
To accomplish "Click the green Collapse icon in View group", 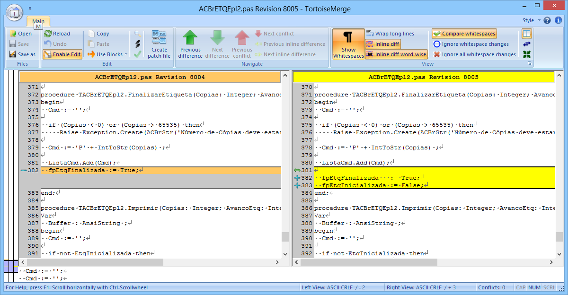I will pyautogui.click(x=527, y=54).
